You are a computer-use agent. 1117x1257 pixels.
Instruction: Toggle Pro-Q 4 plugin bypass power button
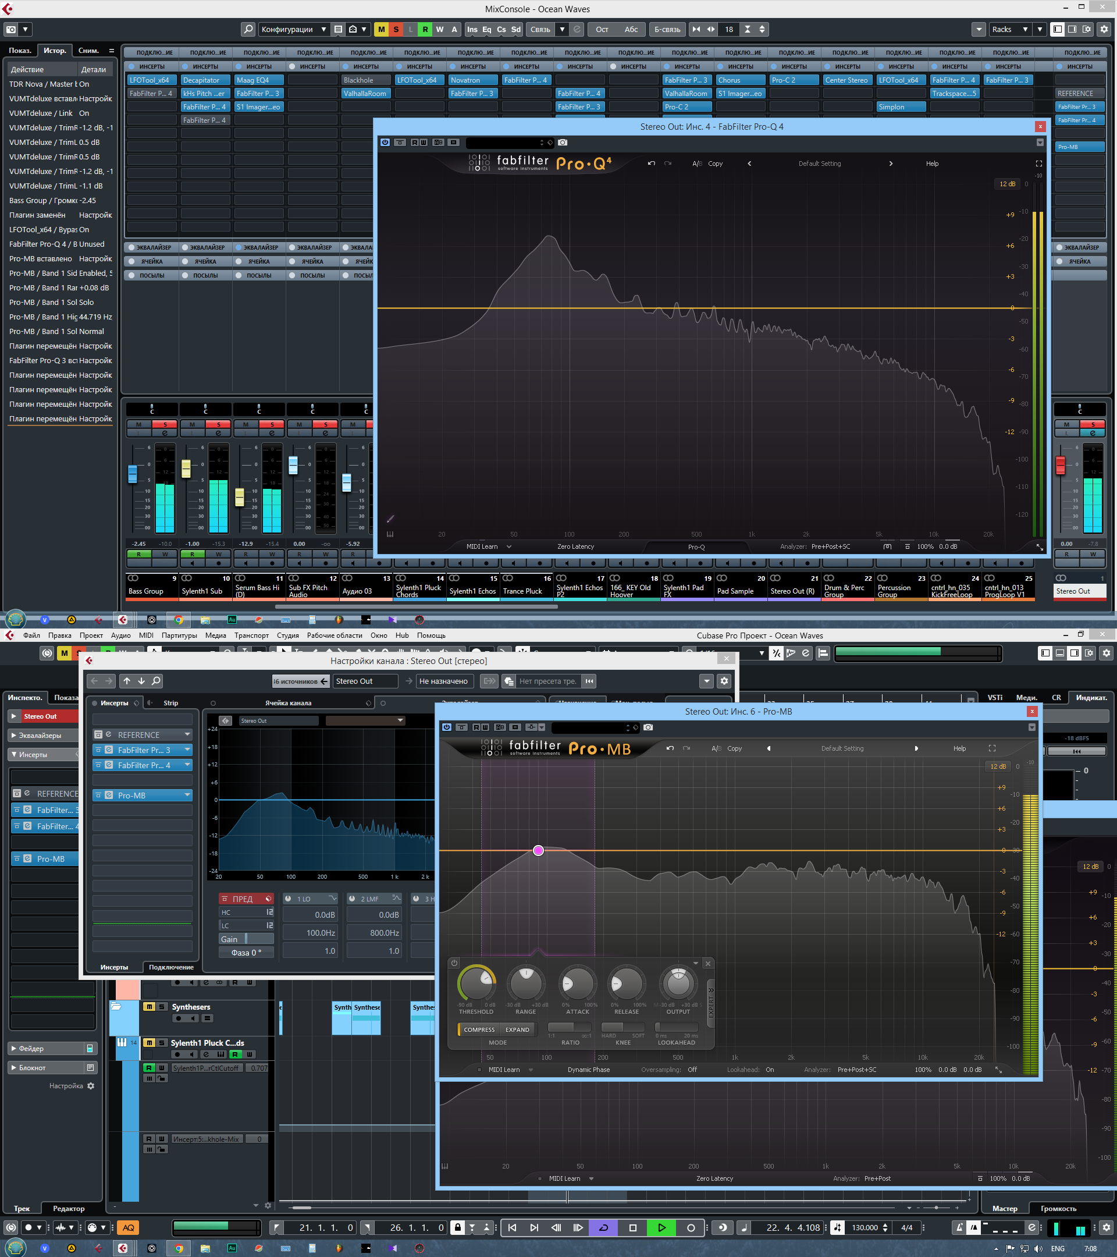point(385,142)
